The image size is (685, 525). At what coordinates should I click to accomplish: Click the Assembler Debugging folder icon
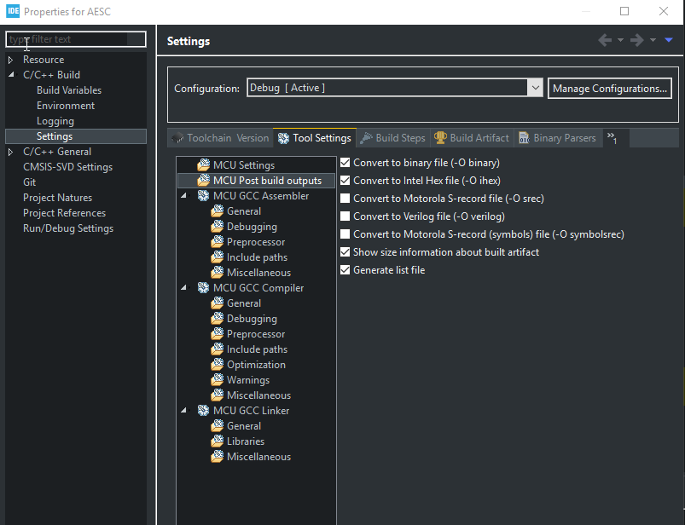click(x=218, y=227)
